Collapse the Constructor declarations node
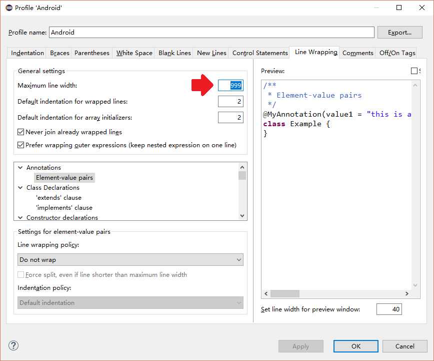Viewport: 434px width, 361px height. click(x=20, y=218)
